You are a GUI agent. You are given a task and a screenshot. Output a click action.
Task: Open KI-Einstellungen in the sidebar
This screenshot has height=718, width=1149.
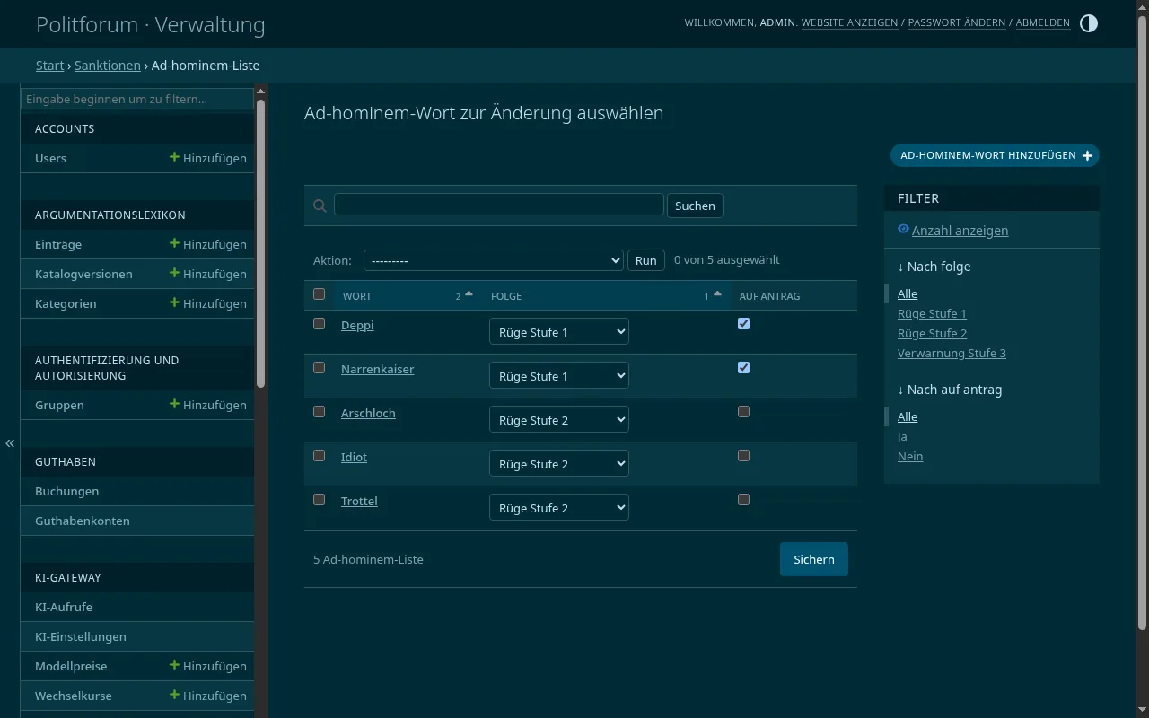pyautogui.click(x=81, y=636)
